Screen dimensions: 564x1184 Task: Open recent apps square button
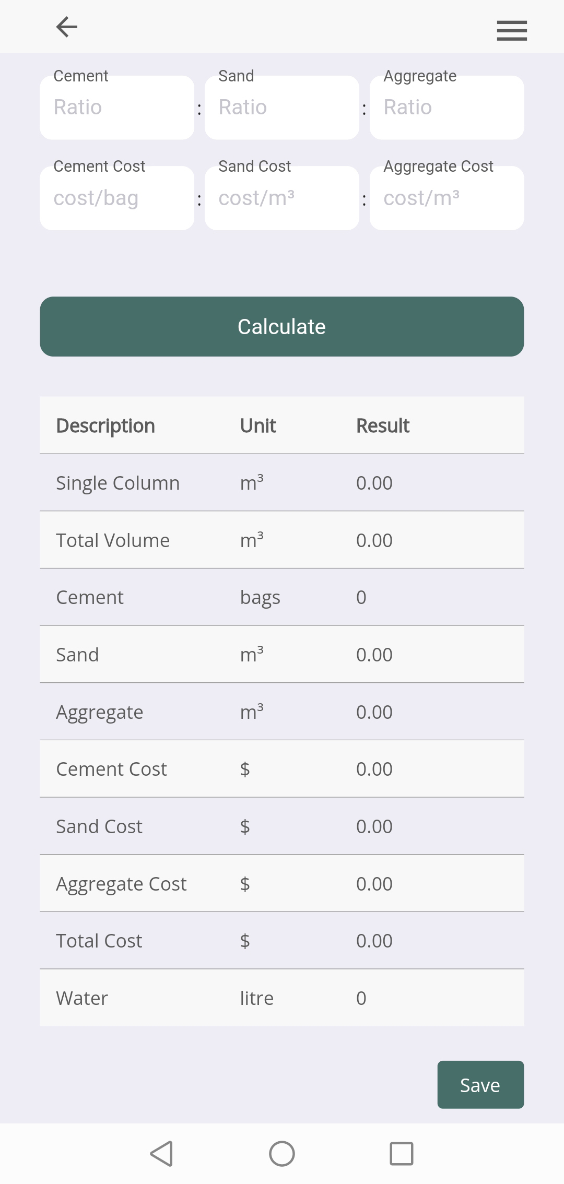pos(401,1154)
